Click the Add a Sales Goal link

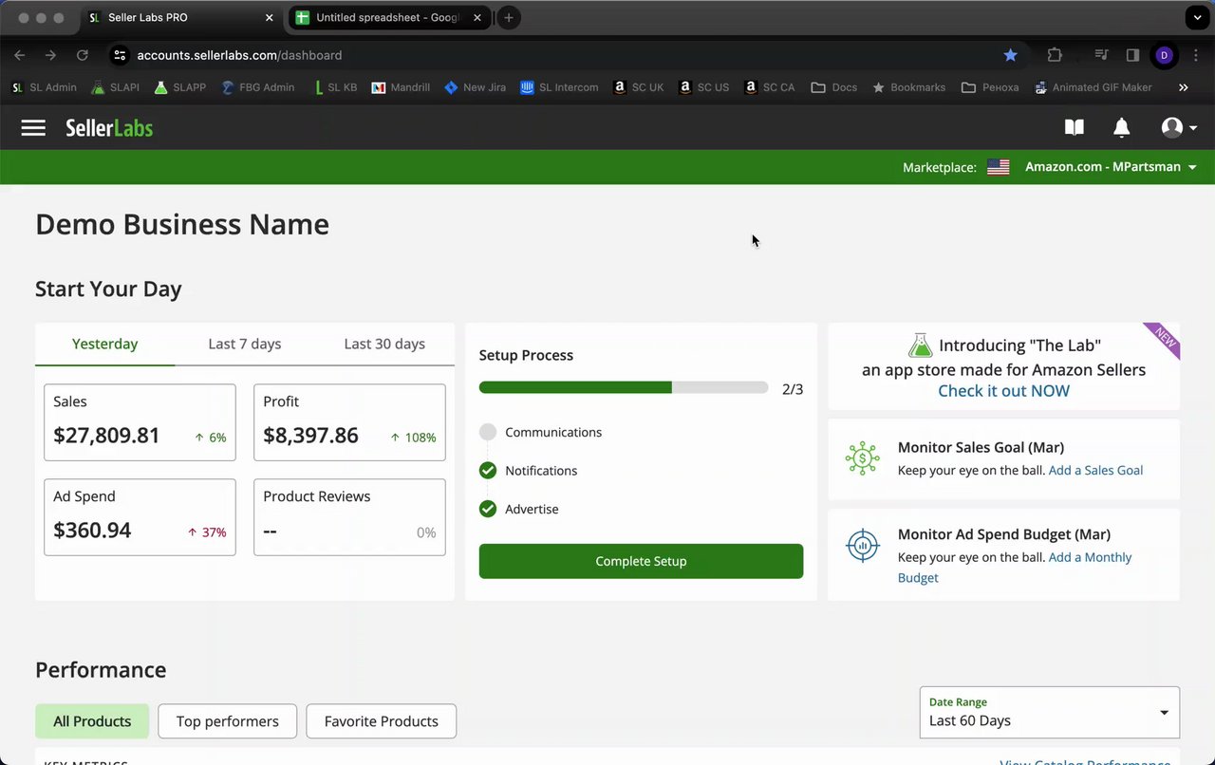(1095, 470)
